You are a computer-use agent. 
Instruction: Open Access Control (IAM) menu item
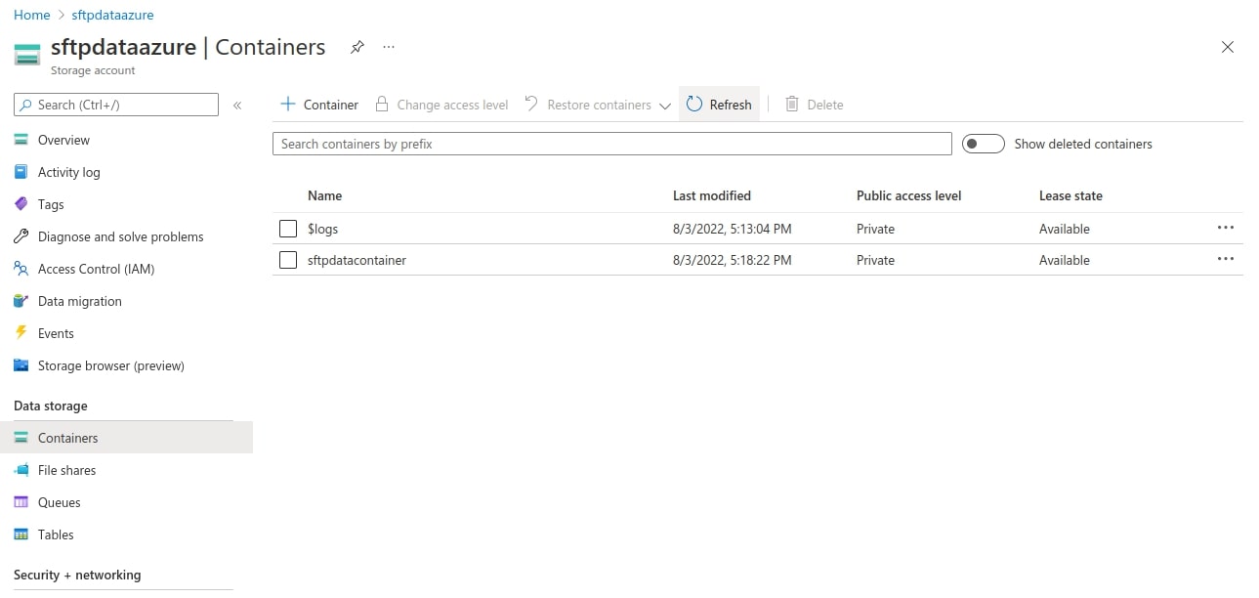(97, 269)
